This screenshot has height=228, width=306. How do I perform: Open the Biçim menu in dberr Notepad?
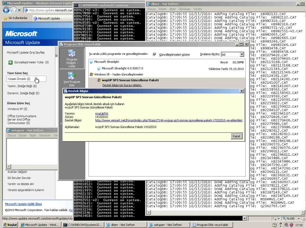coord(172,9)
